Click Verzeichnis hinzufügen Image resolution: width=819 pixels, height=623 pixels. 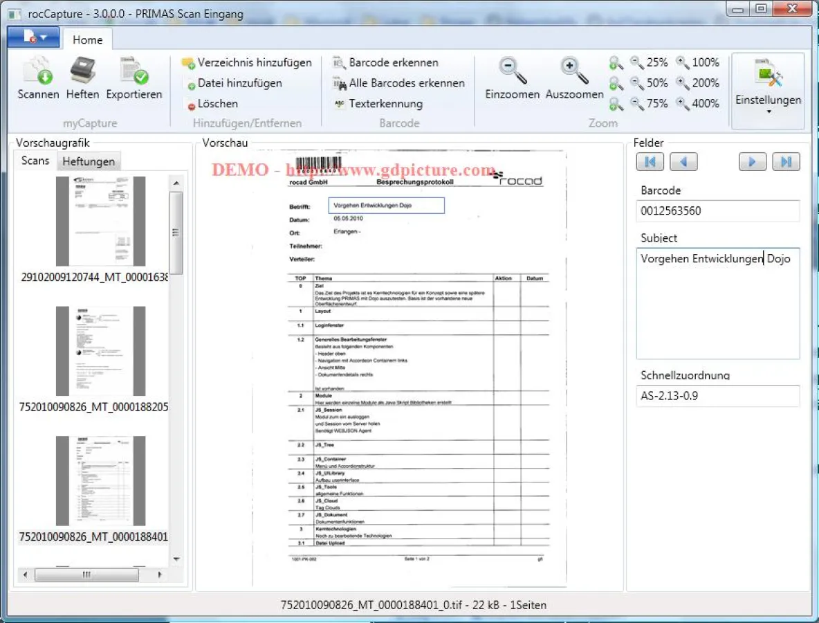click(246, 62)
